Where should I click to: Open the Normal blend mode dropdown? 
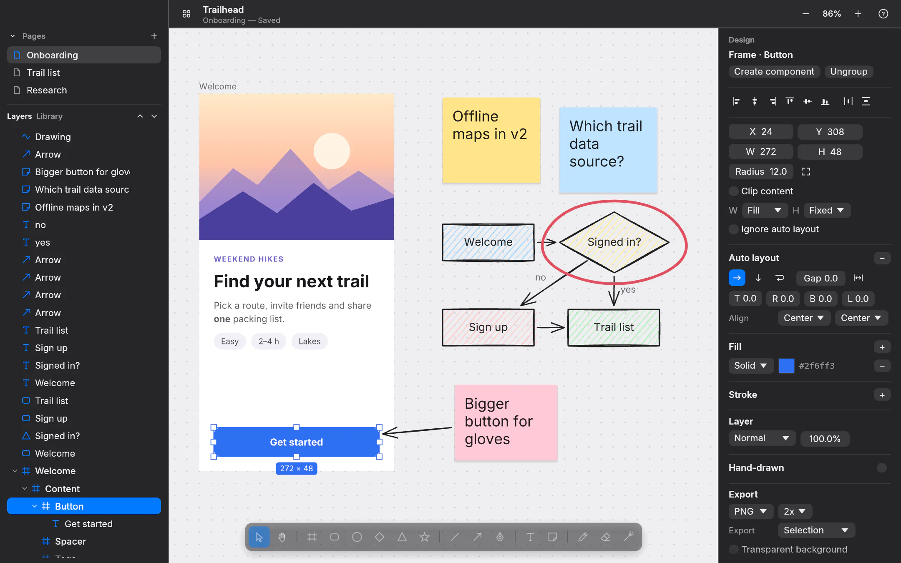point(762,438)
